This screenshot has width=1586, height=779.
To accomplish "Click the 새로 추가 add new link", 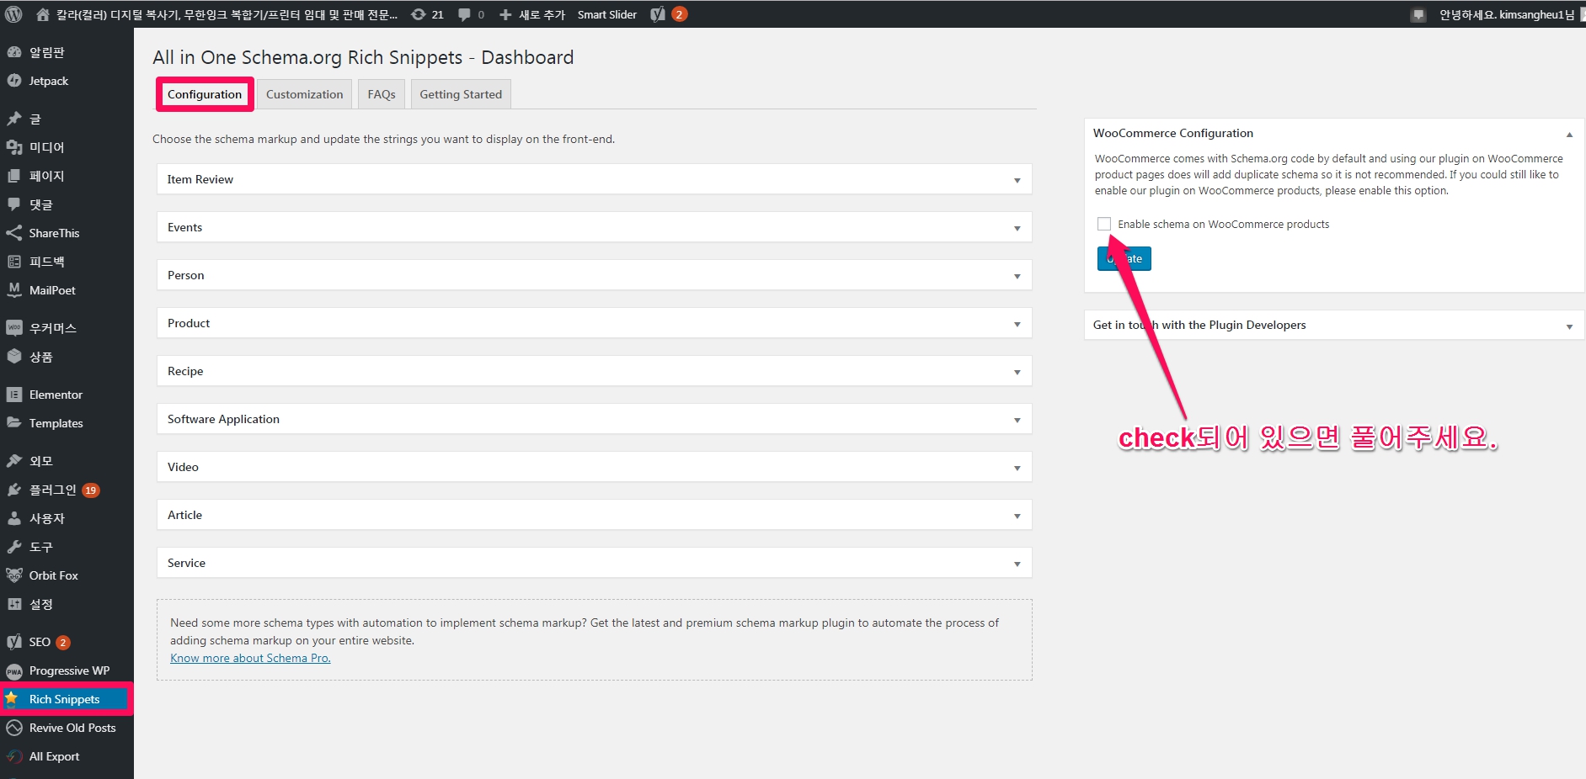I will [542, 14].
